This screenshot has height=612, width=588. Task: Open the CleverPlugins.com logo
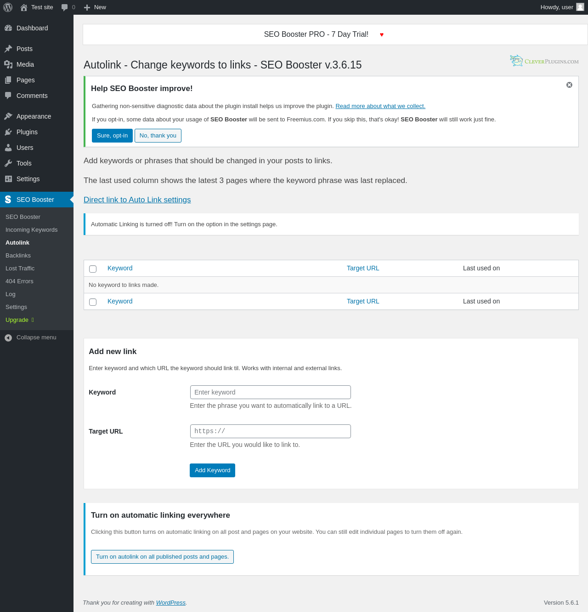point(544,61)
